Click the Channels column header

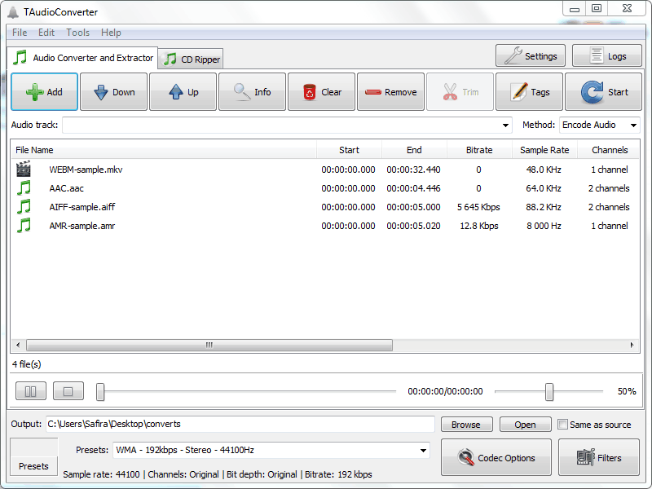tap(610, 150)
